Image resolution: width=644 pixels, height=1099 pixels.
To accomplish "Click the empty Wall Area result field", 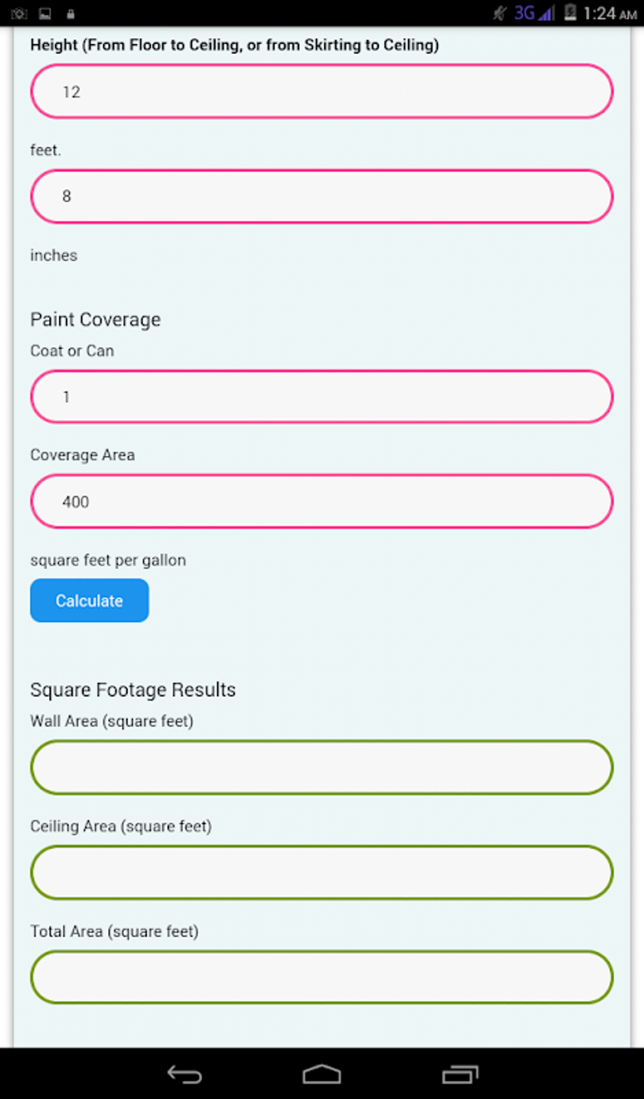I will coord(321,767).
